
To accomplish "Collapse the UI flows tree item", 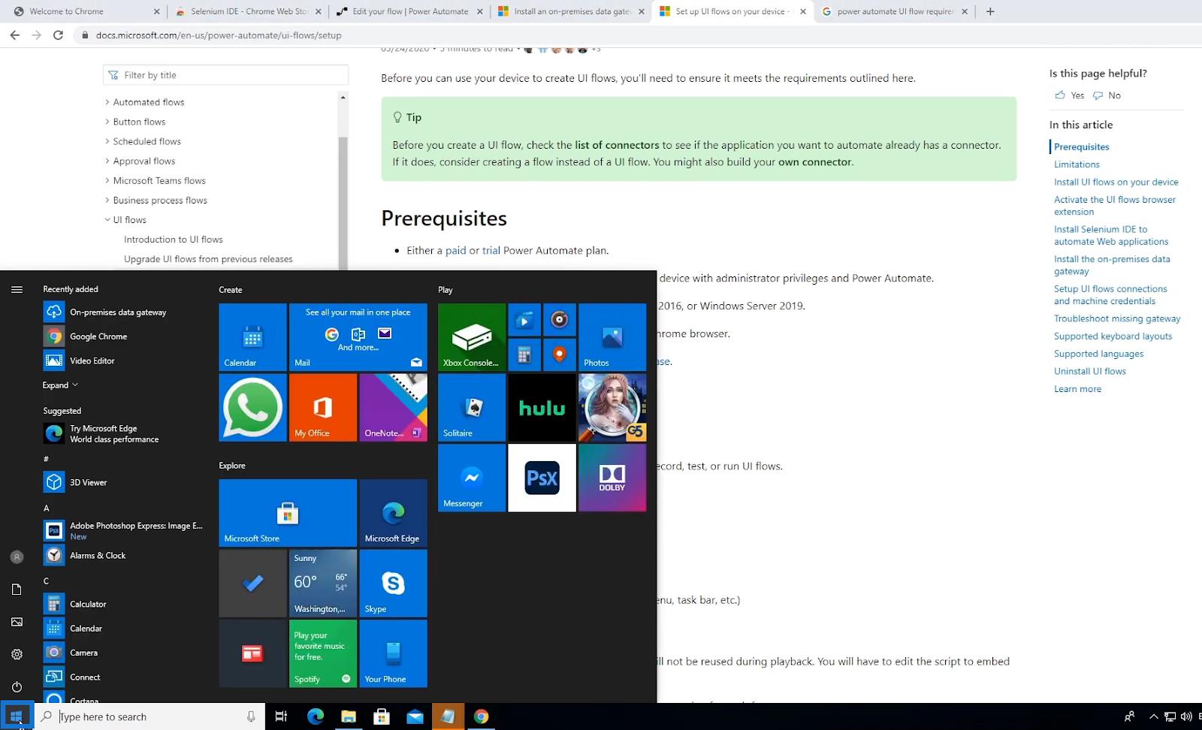I will 107,220.
